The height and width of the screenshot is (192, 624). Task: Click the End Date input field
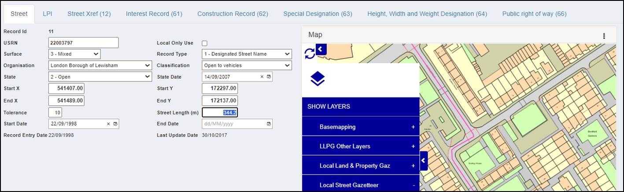pos(237,124)
